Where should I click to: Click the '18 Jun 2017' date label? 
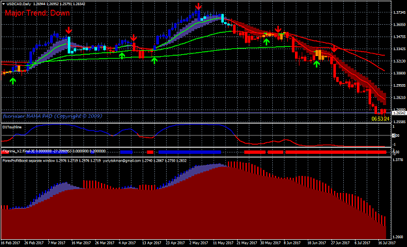317,243
